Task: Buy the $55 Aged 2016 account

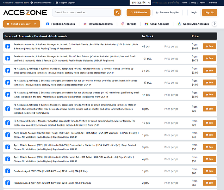Action: pos(209,159)
